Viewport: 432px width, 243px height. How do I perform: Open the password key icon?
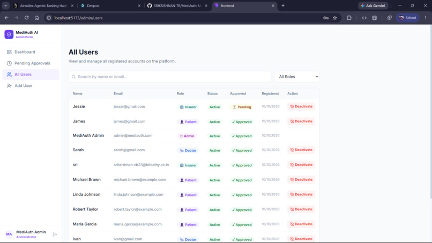click(x=326, y=18)
